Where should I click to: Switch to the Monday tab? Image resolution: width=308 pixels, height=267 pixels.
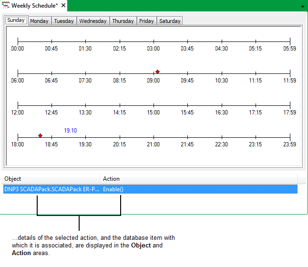[x=39, y=21]
